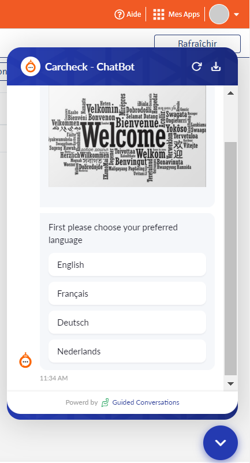This screenshot has height=463, width=250.
Task: Choose the Français language option
Action: (x=127, y=293)
